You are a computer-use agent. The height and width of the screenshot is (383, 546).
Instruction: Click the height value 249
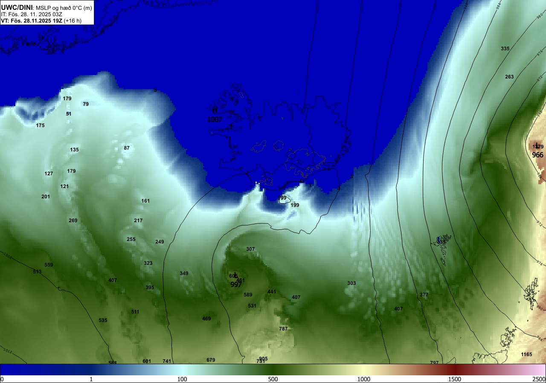160,242
